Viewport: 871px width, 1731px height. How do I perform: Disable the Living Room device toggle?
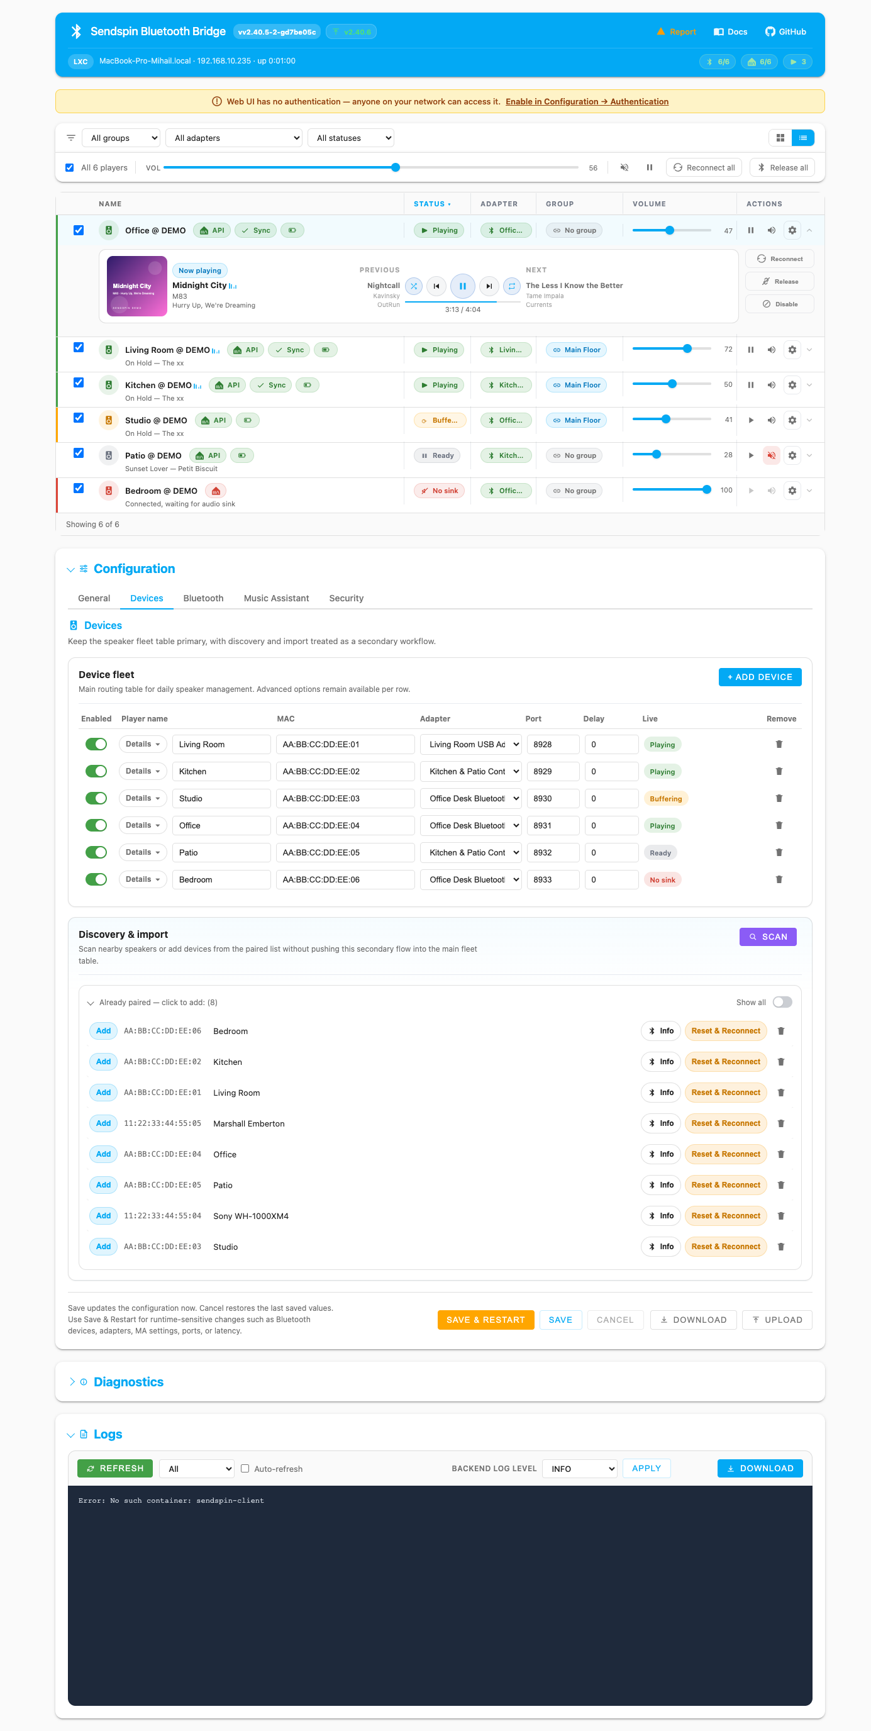point(96,744)
